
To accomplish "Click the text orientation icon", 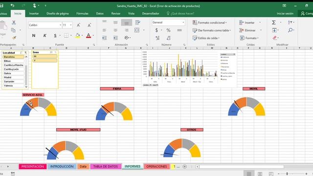I will 127,38.
